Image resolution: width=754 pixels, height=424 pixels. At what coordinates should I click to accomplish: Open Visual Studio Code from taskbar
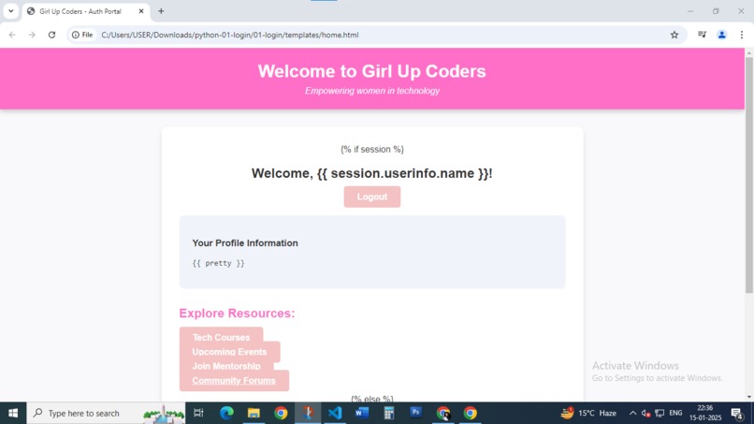point(335,413)
